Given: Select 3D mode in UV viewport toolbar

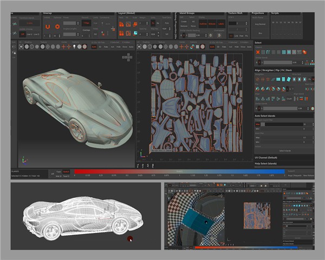Looking at the screenshot, I should click(x=218, y=47).
